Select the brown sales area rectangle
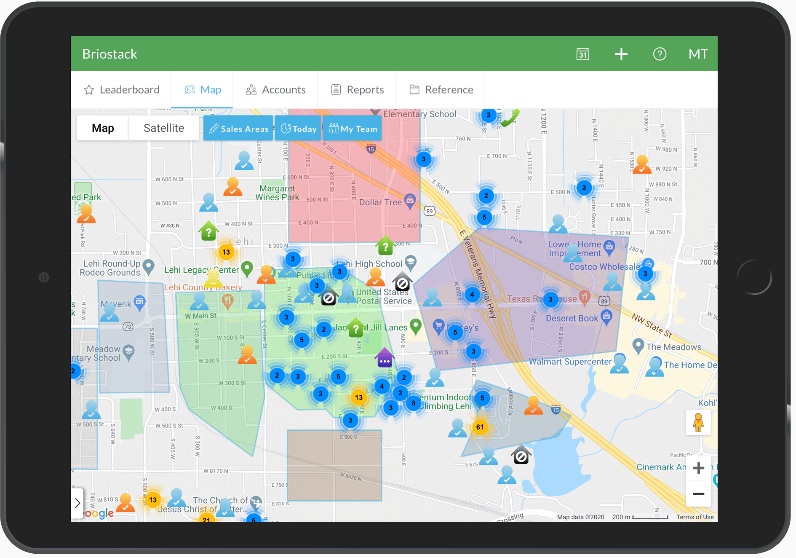The width and height of the screenshot is (796, 558). tap(334, 465)
